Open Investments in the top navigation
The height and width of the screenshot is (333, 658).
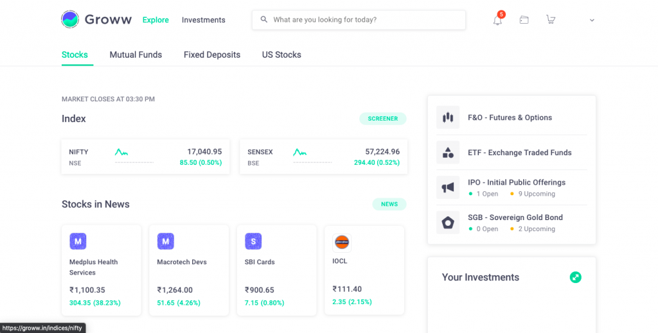pos(204,20)
